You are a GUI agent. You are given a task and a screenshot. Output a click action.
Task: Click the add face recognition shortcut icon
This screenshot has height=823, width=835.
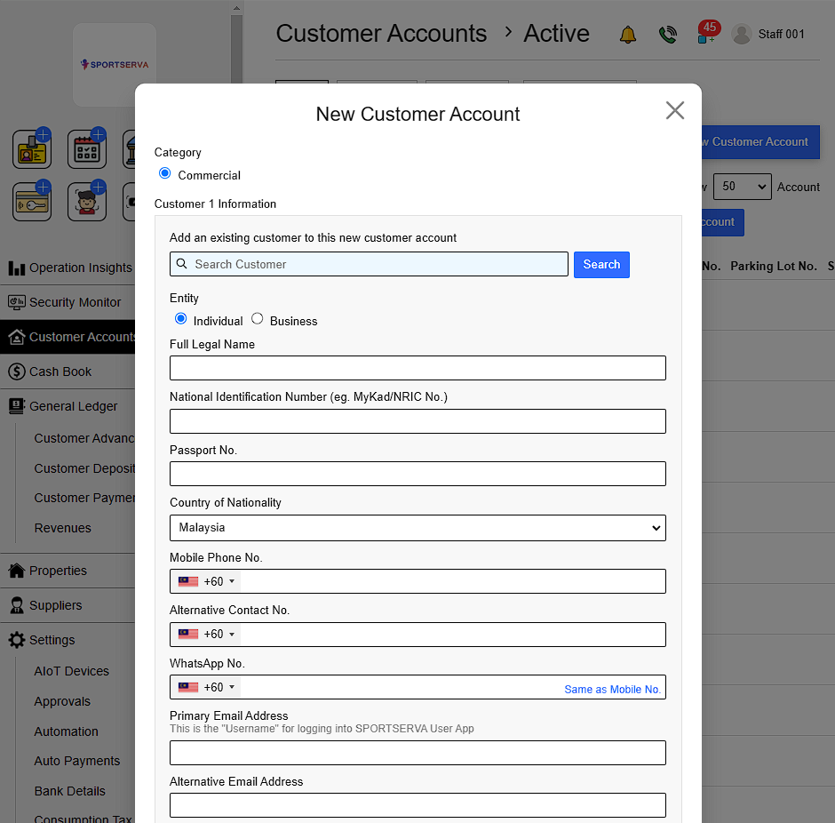pyautogui.click(x=87, y=202)
